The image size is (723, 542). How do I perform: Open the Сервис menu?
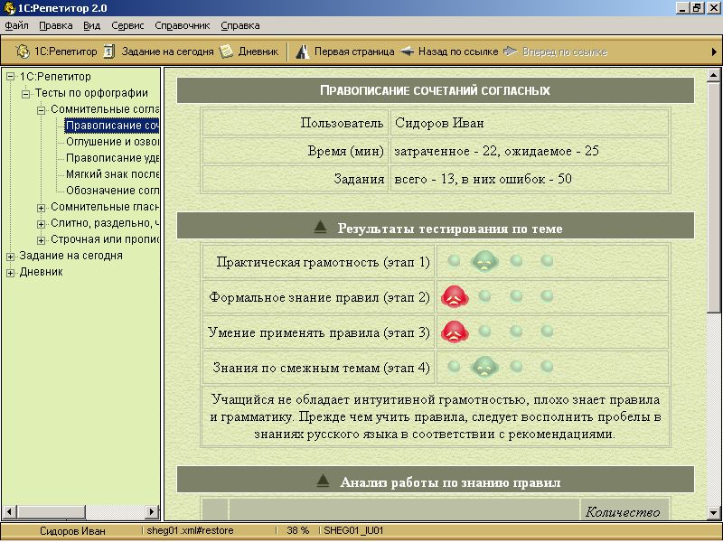[x=127, y=25]
